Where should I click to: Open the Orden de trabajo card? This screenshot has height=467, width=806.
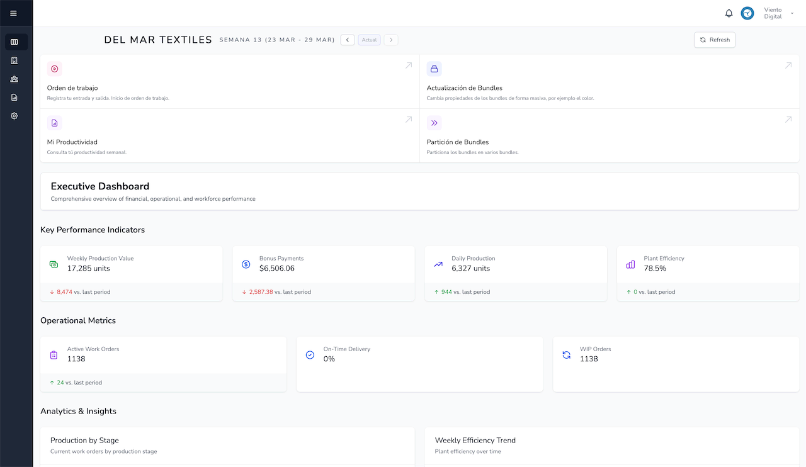(230, 82)
